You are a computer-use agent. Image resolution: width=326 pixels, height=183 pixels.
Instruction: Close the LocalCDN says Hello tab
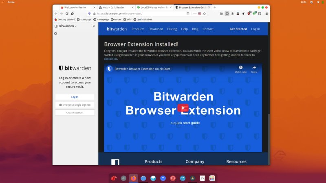pos(171,7)
